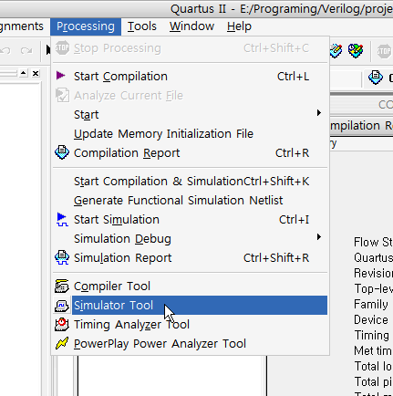The height and width of the screenshot is (396, 393).
Task: Select the highlighted Simulator Tool entry
Action: pyautogui.click(x=200, y=306)
